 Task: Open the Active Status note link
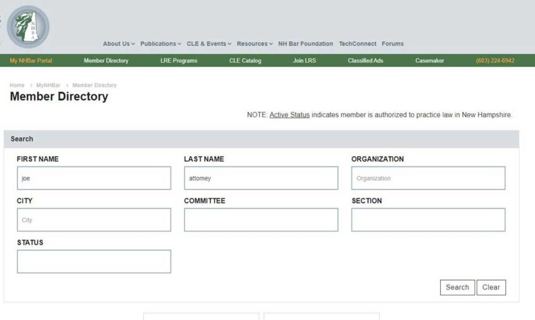pos(289,115)
